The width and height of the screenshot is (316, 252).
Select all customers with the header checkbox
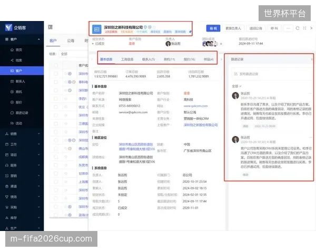[x=56, y=65]
